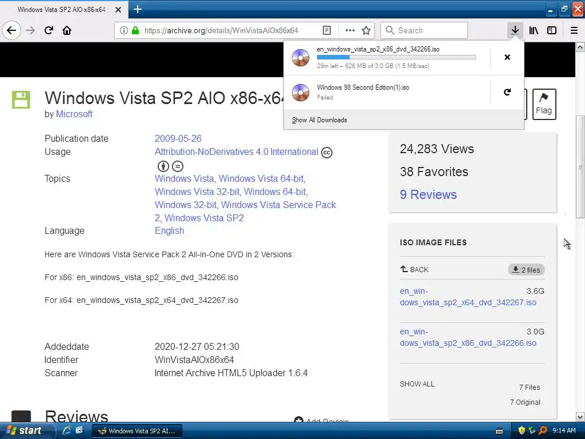Click the forward navigation arrow
This screenshot has width=585, height=439.
[30, 30]
